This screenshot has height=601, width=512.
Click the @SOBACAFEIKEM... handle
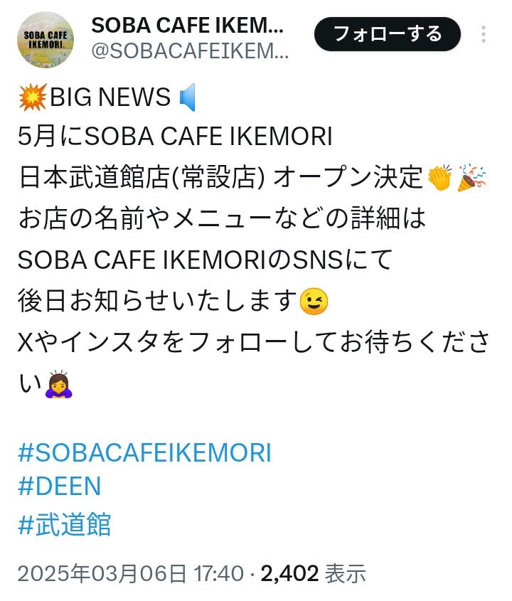point(190,50)
